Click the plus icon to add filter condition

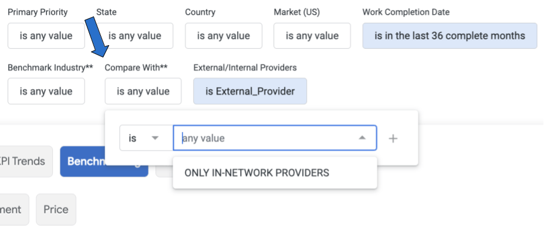393,138
